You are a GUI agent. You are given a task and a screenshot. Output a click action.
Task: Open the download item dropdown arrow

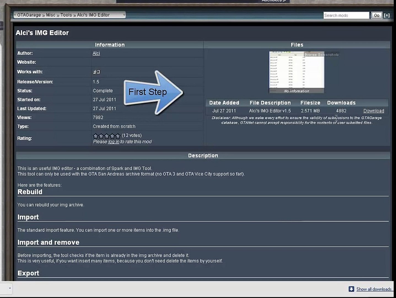pyautogui.click(x=10, y=288)
